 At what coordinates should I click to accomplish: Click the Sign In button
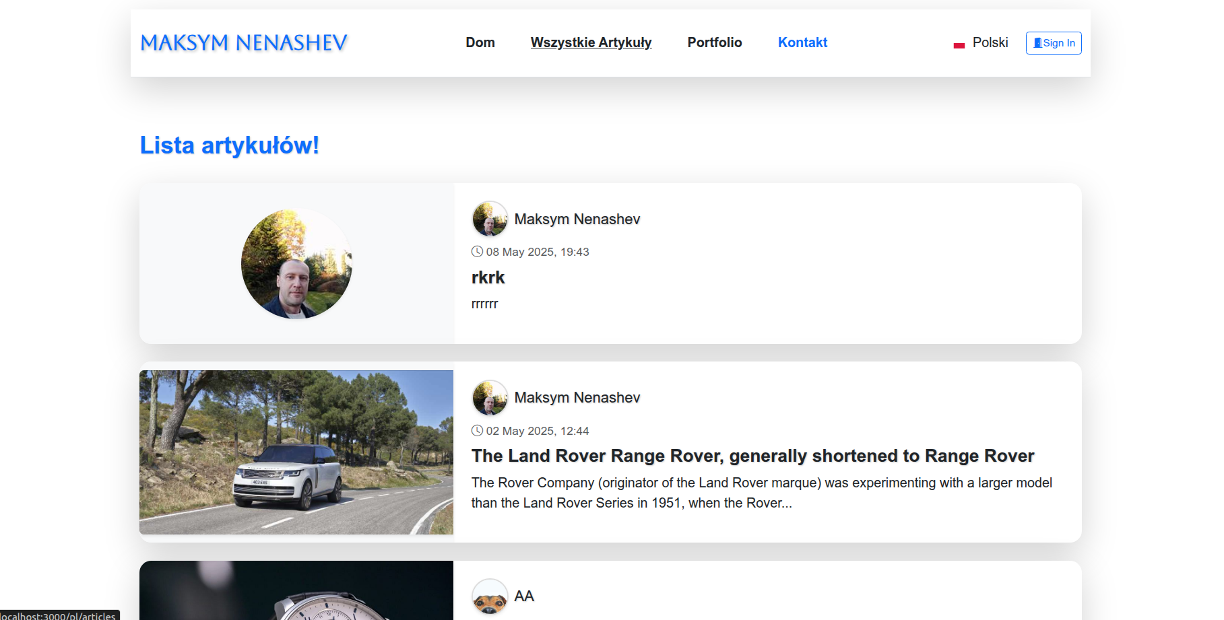(x=1054, y=43)
